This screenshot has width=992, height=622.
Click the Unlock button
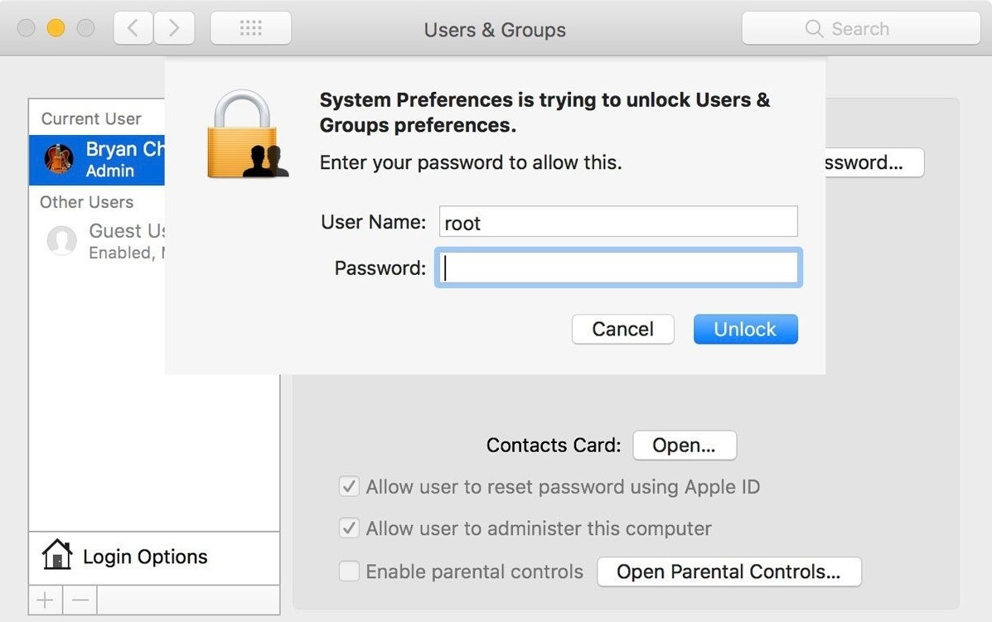click(x=745, y=330)
